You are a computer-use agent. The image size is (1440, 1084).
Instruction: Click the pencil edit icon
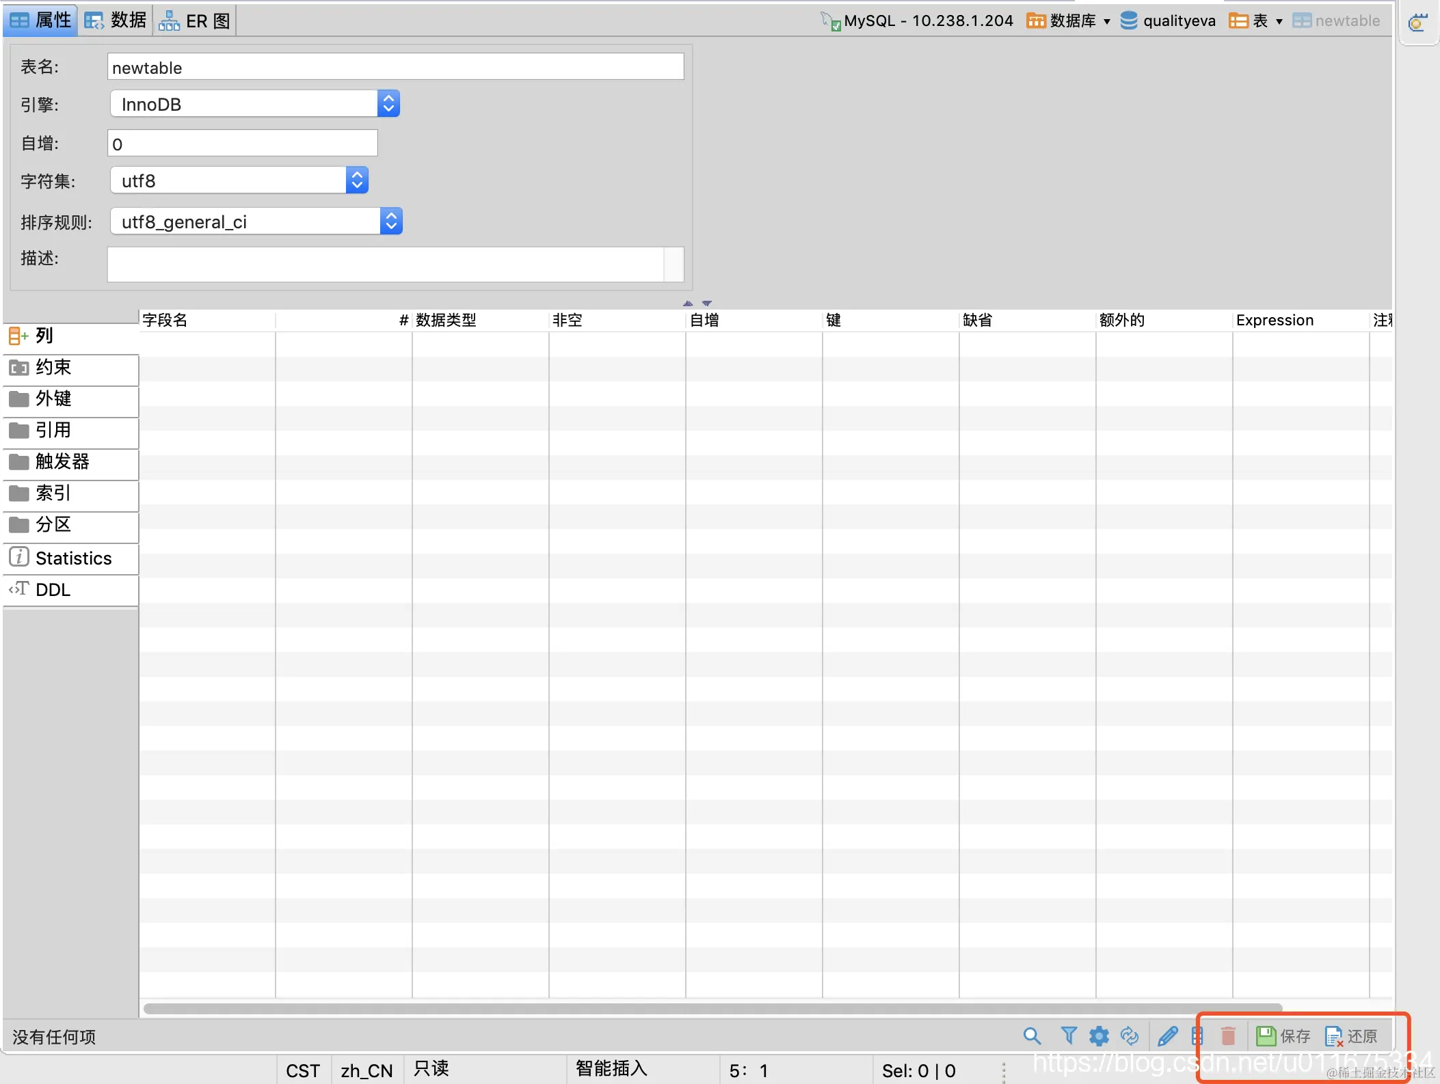click(1168, 1036)
